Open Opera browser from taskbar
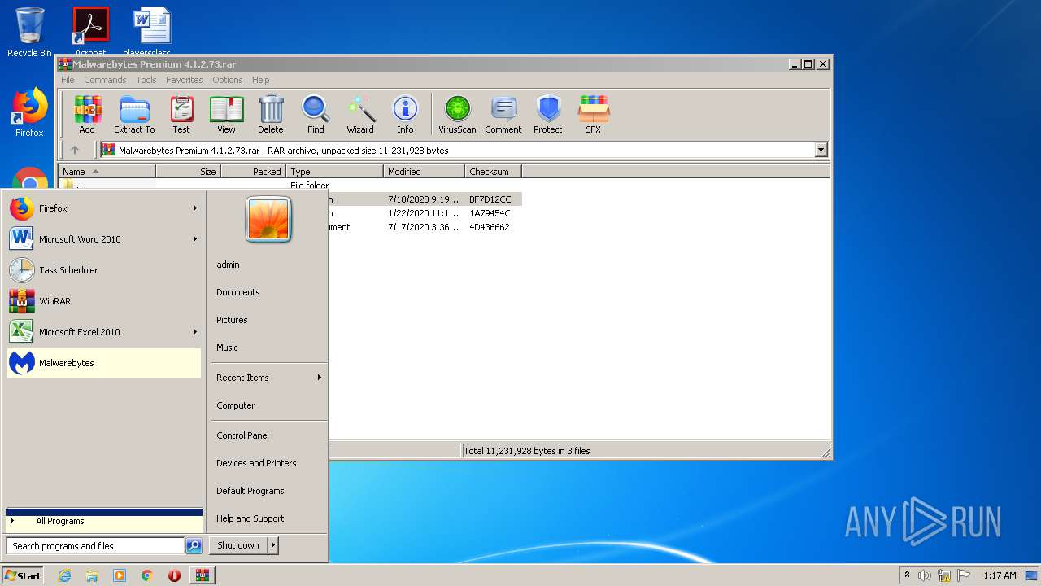 click(x=174, y=575)
